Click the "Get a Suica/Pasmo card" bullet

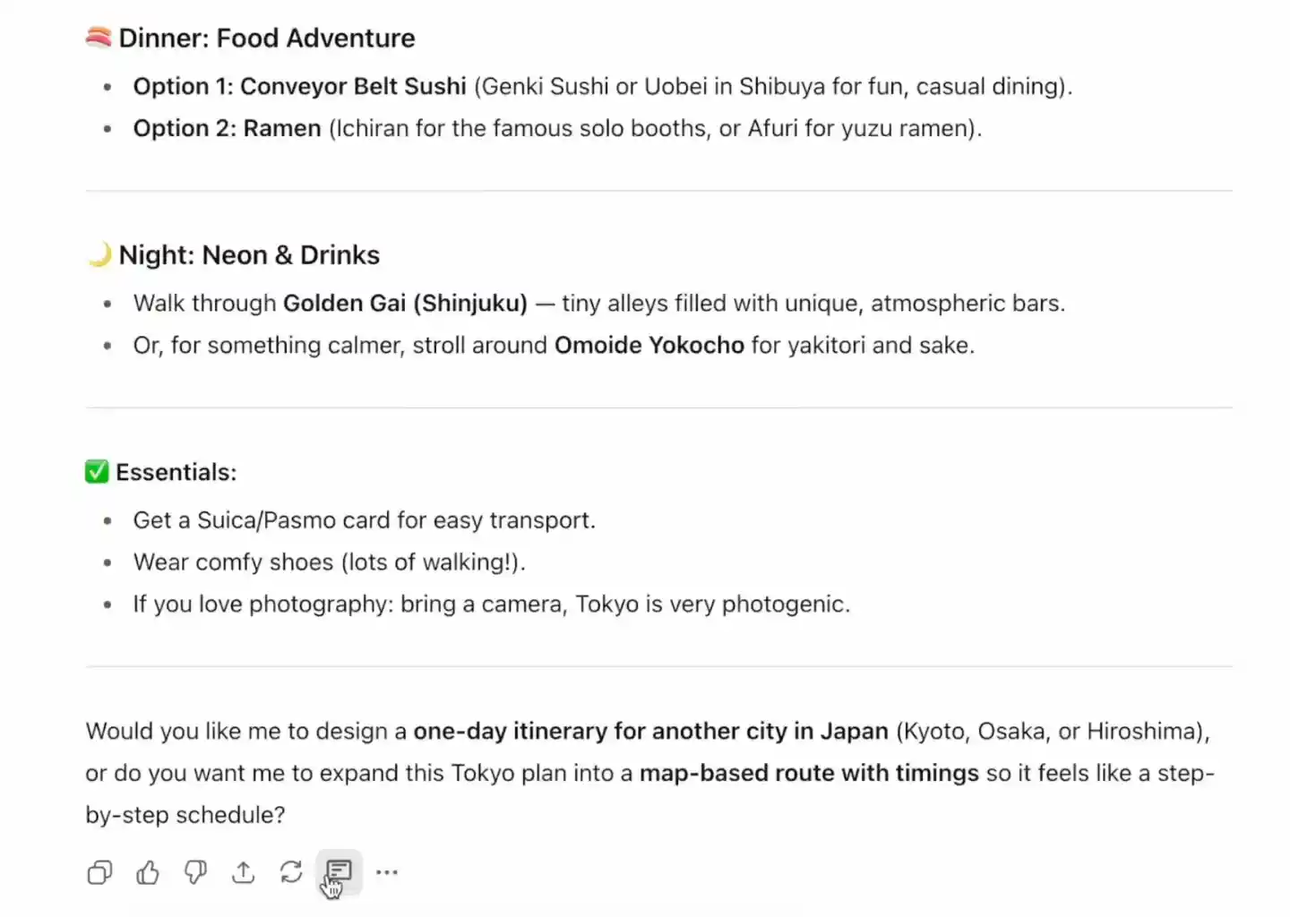point(364,520)
